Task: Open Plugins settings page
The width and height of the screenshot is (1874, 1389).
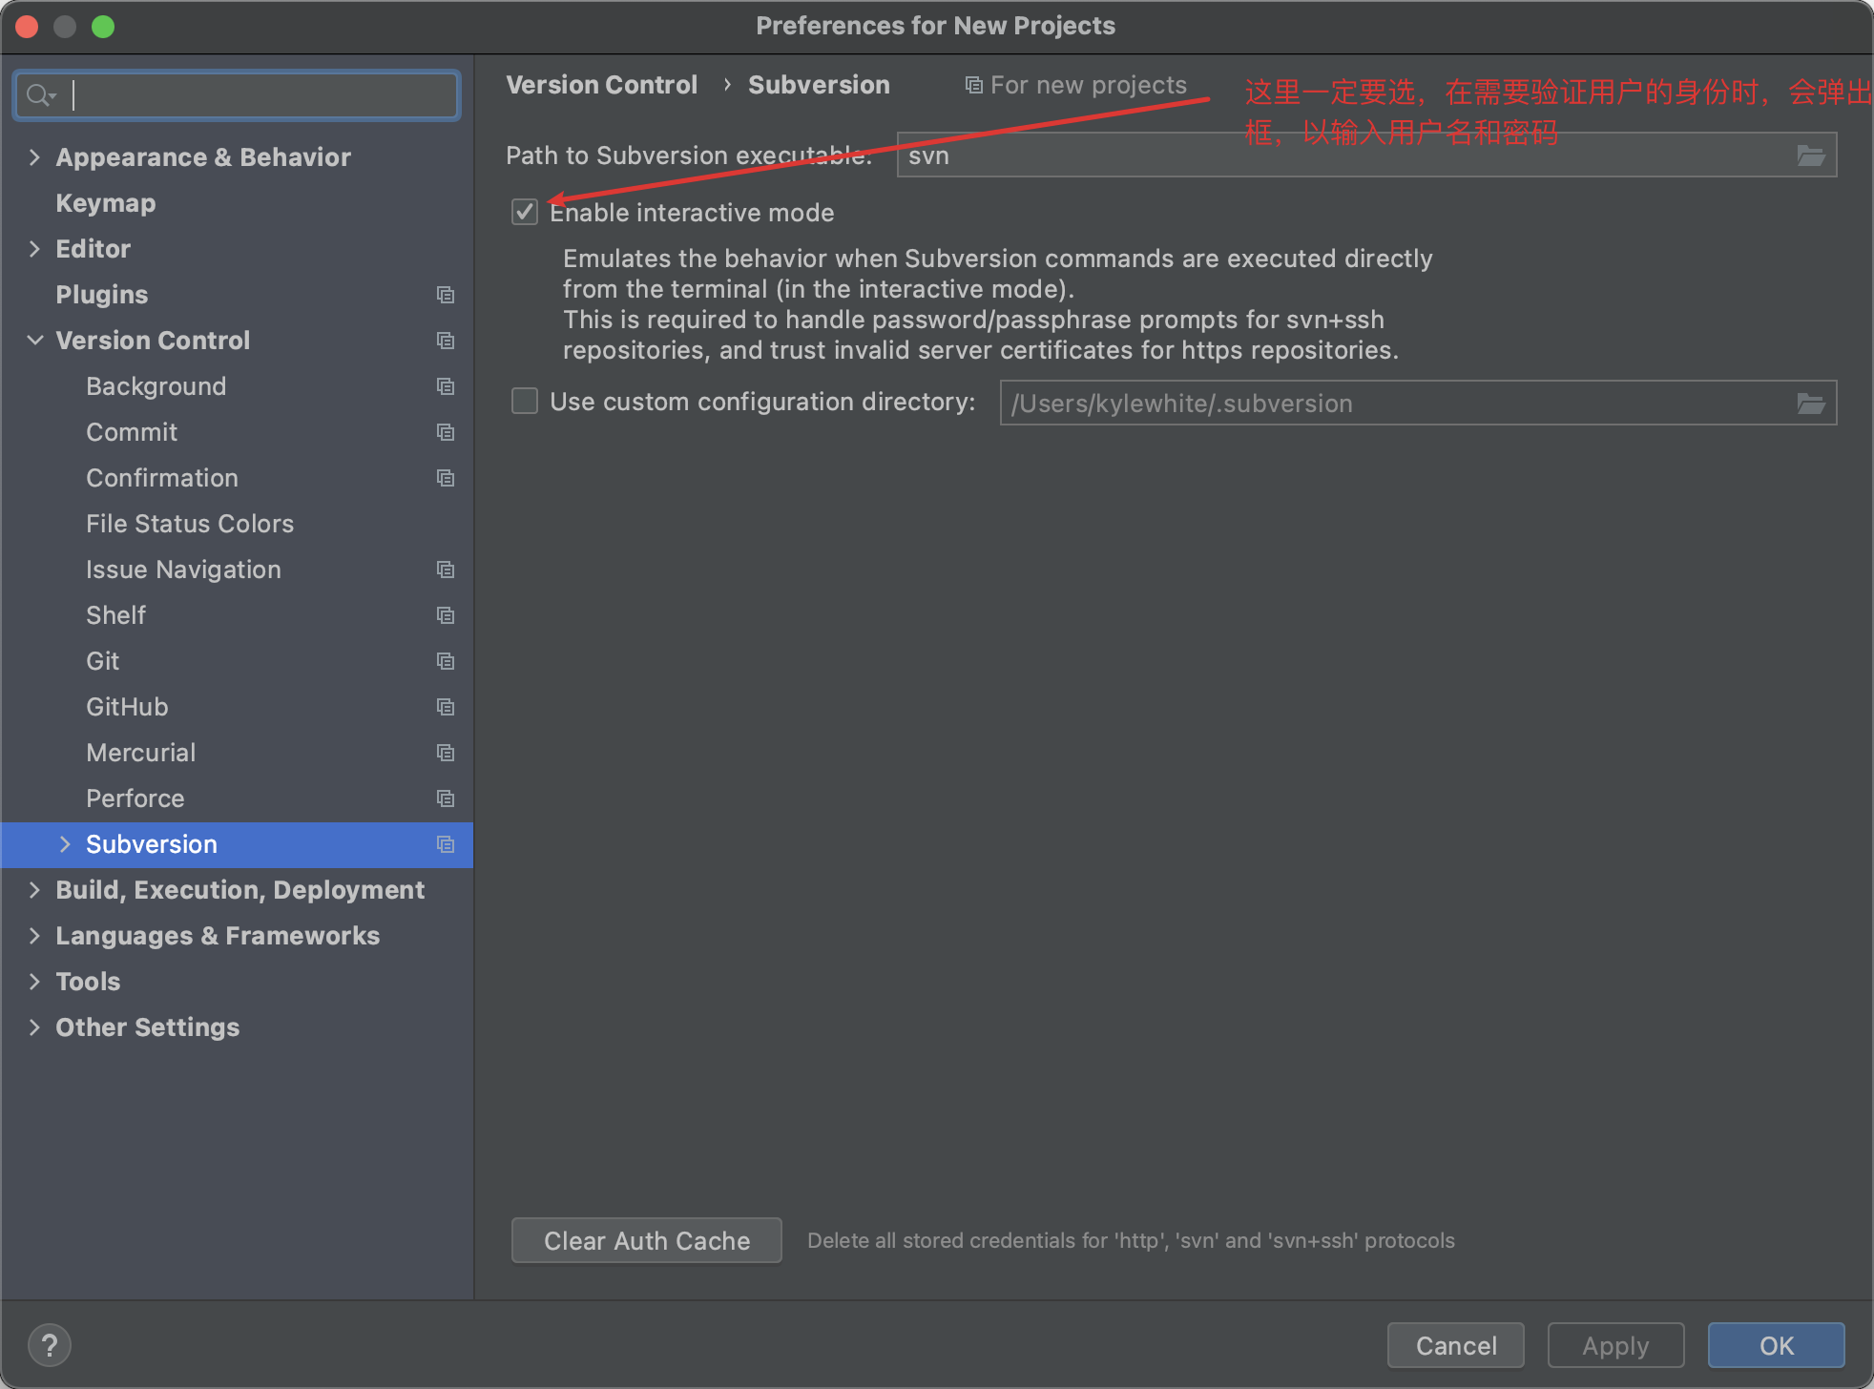Action: coord(102,295)
